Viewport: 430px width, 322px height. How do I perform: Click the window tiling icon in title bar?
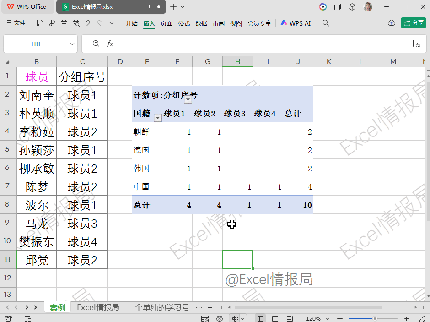click(338, 7)
